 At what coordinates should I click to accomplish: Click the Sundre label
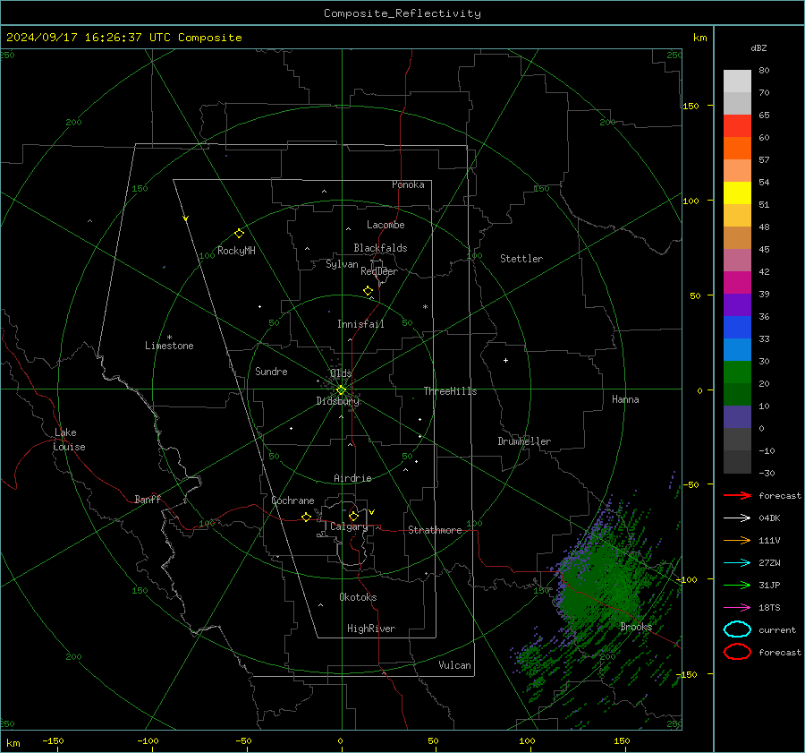click(271, 371)
